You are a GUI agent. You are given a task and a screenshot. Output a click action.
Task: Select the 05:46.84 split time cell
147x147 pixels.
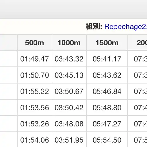pos(107,91)
